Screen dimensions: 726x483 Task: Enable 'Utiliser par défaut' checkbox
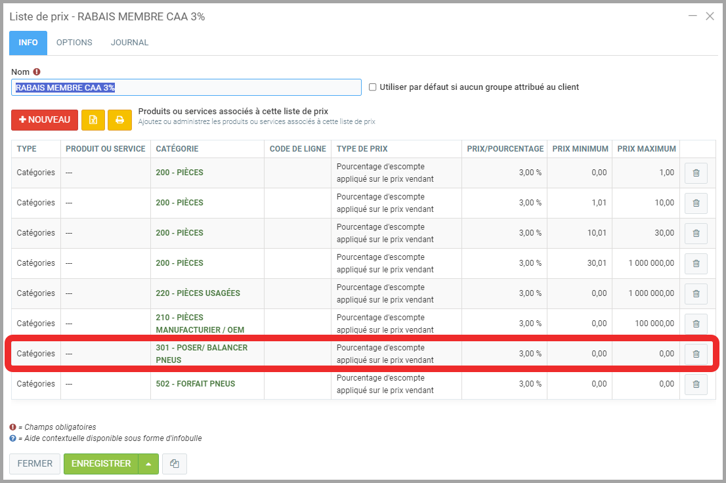tap(373, 87)
